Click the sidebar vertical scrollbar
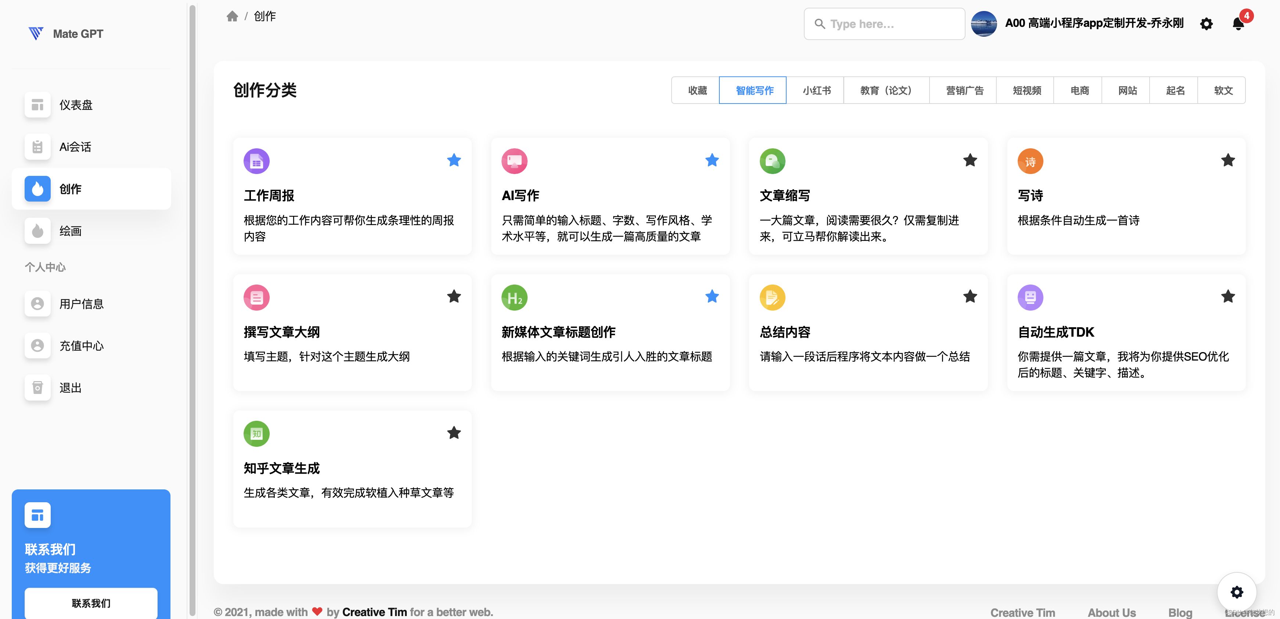The height and width of the screenshot is (619, 1280). pos(193,310)
